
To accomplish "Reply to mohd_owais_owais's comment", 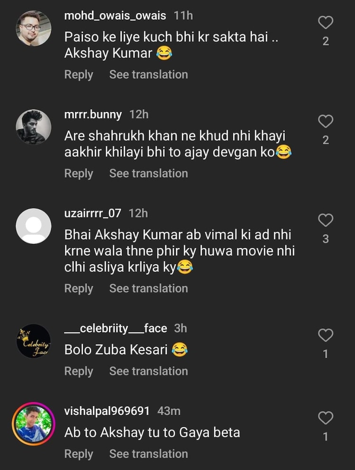I will 79,74.
